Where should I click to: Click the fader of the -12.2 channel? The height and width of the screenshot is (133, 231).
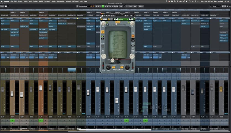[117, 100]
